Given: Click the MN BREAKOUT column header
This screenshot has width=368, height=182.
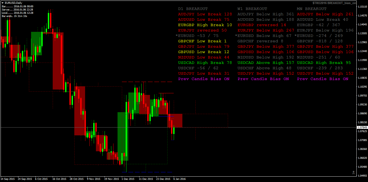Looking at the screenshot, I should [312, 9].
